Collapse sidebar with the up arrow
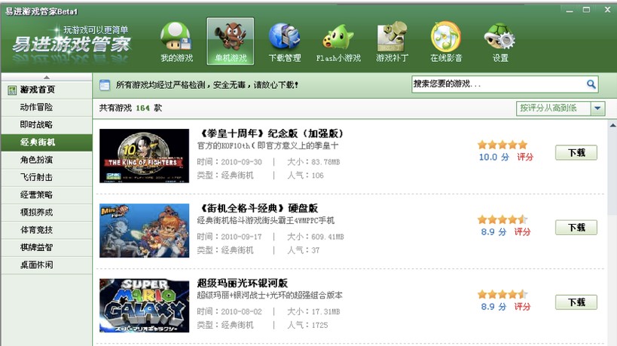 [47, 77]
